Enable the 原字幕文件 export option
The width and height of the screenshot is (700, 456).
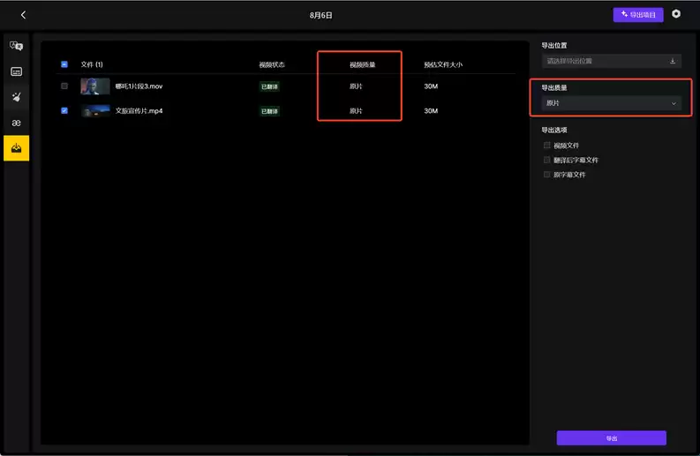546,175
